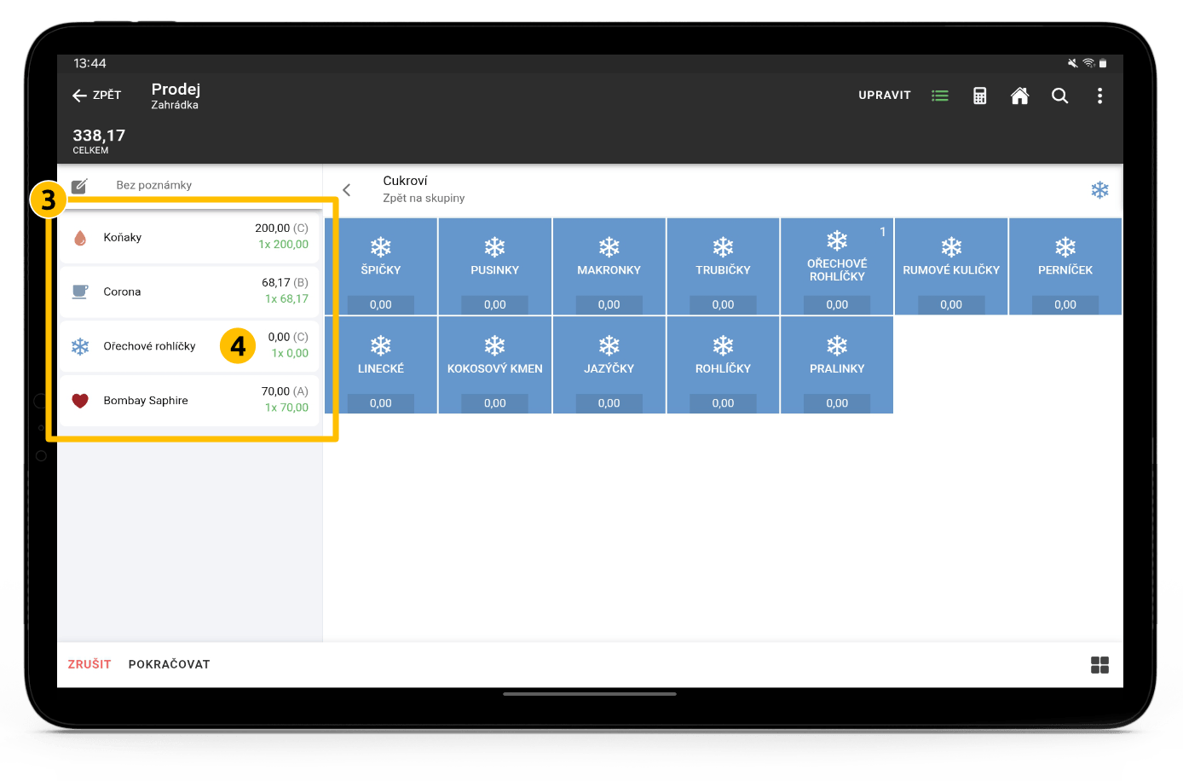Click the Bombay Saphire quantity 1x 70,00
Image resolution: width=1183 pixels, height=781 pixels.
pyautogui.click(x=286, y=408)
